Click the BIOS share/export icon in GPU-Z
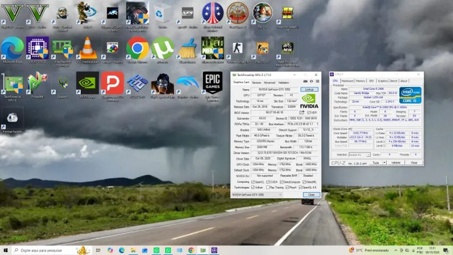This screenshot has height=255, width=453. click(x=302, y=113)
